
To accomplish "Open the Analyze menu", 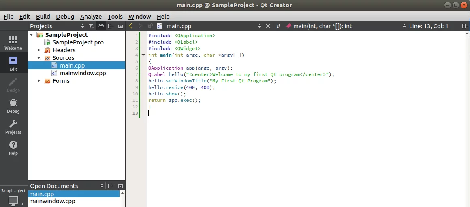I will [x=91, y=17].
